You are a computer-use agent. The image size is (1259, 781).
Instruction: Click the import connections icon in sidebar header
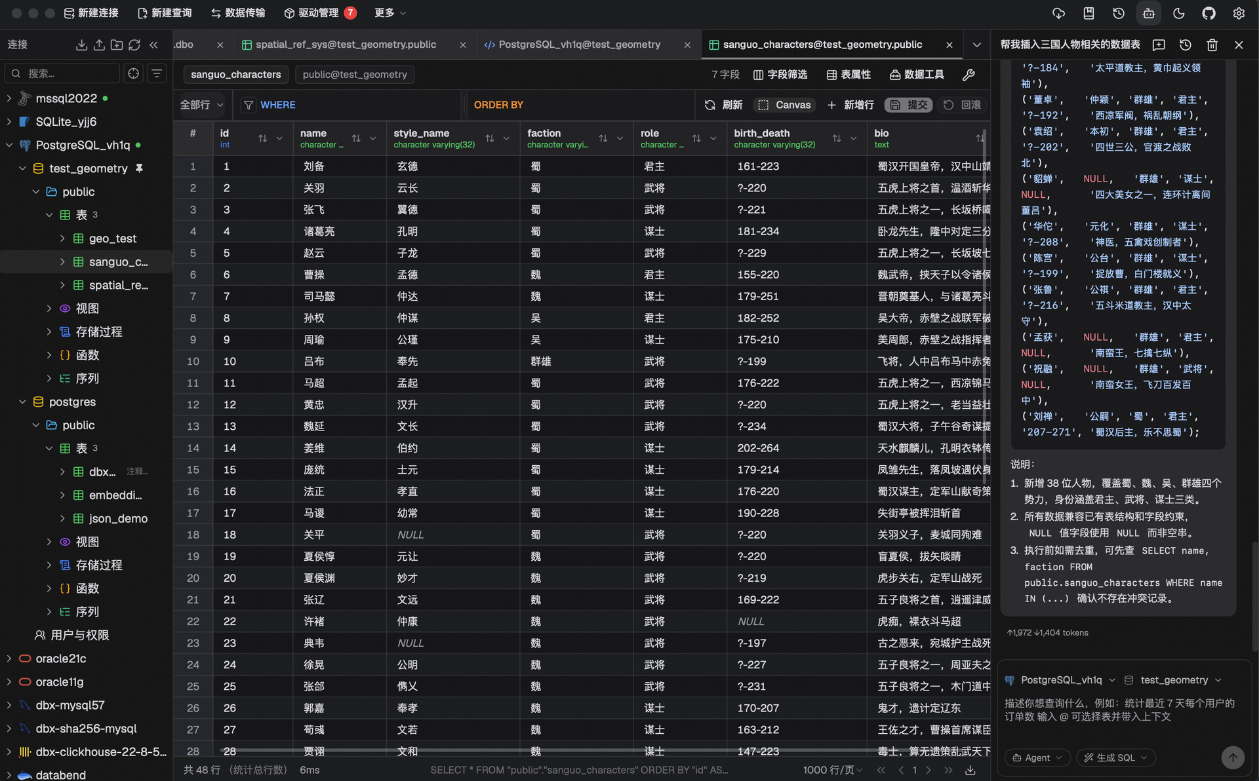point(81,45)
